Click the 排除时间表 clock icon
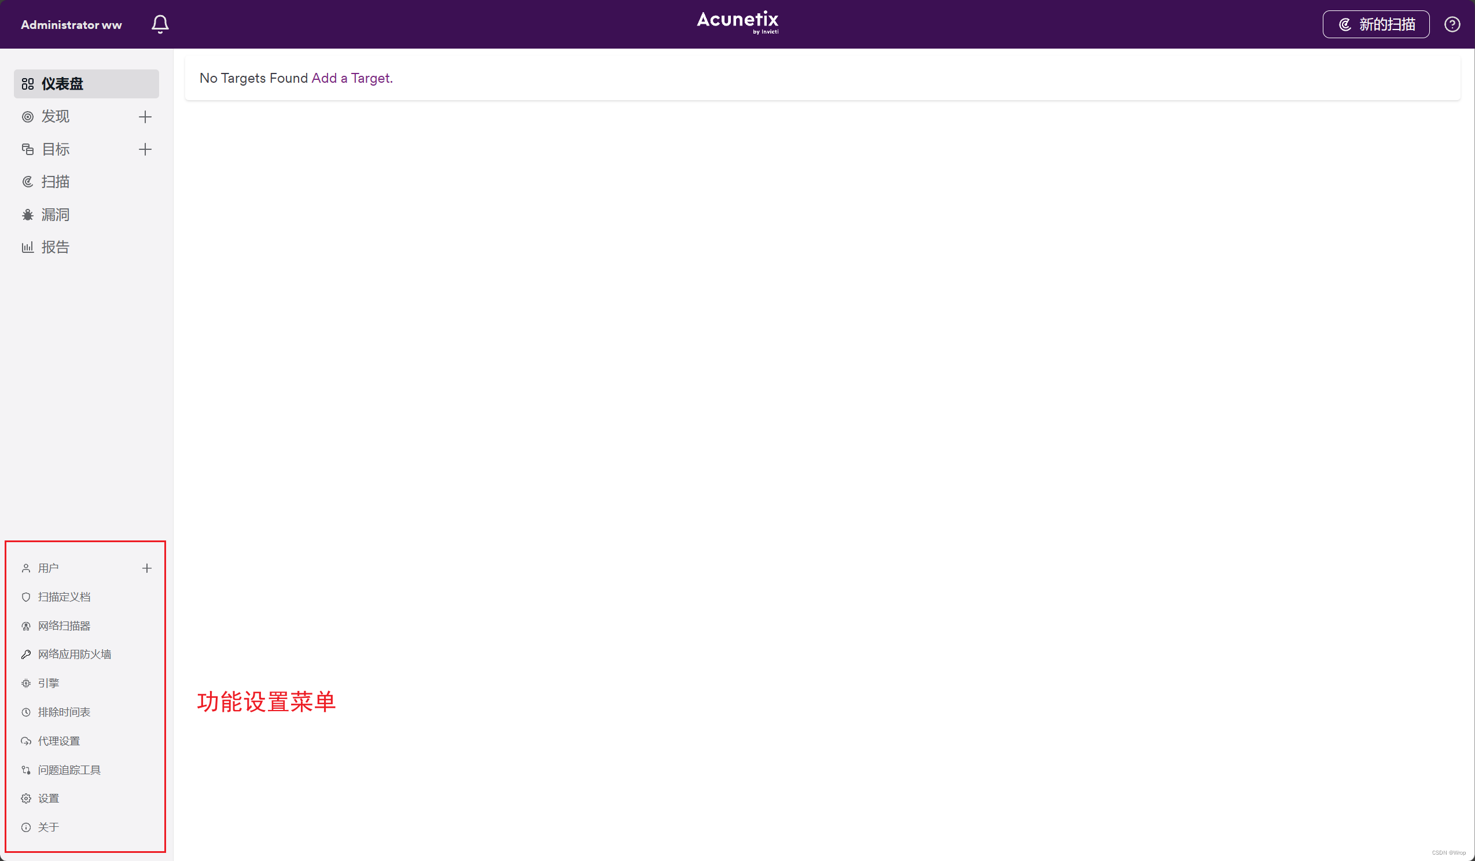This screenshot has width=1475, height=861. 26,712
